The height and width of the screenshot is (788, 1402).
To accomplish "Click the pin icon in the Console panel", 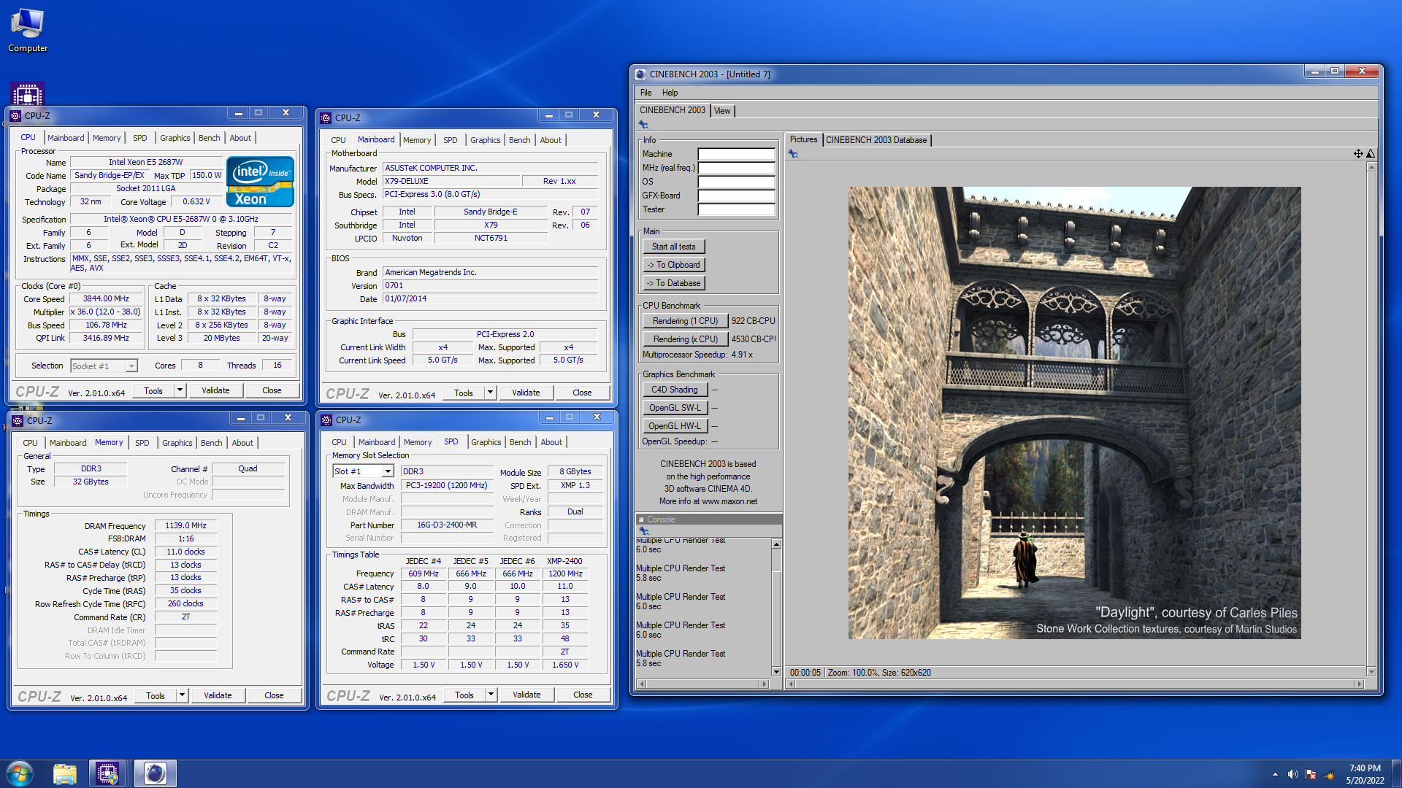I will tap(643, 530).
